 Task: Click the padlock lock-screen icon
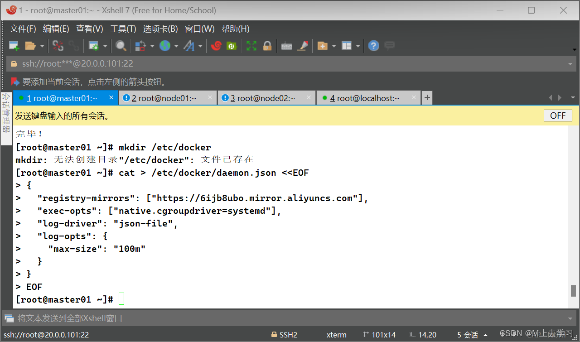(267, 46)
